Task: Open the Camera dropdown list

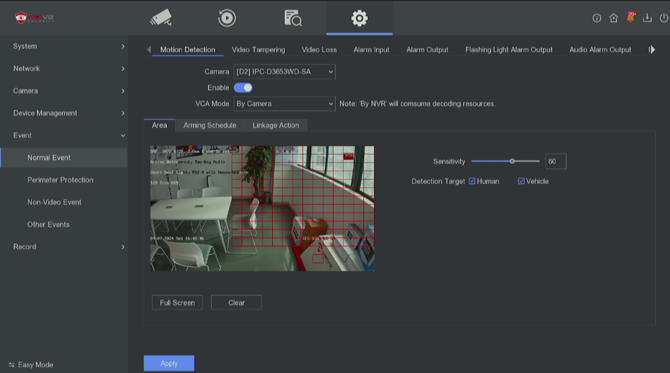Action: point(284,72)
